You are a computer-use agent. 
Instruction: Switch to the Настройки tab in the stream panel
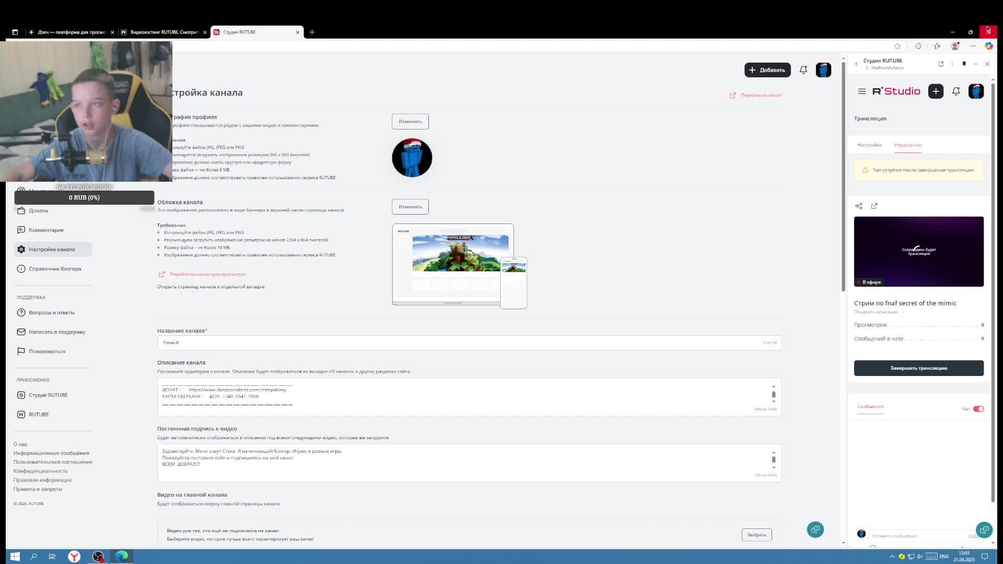[869, 145]
